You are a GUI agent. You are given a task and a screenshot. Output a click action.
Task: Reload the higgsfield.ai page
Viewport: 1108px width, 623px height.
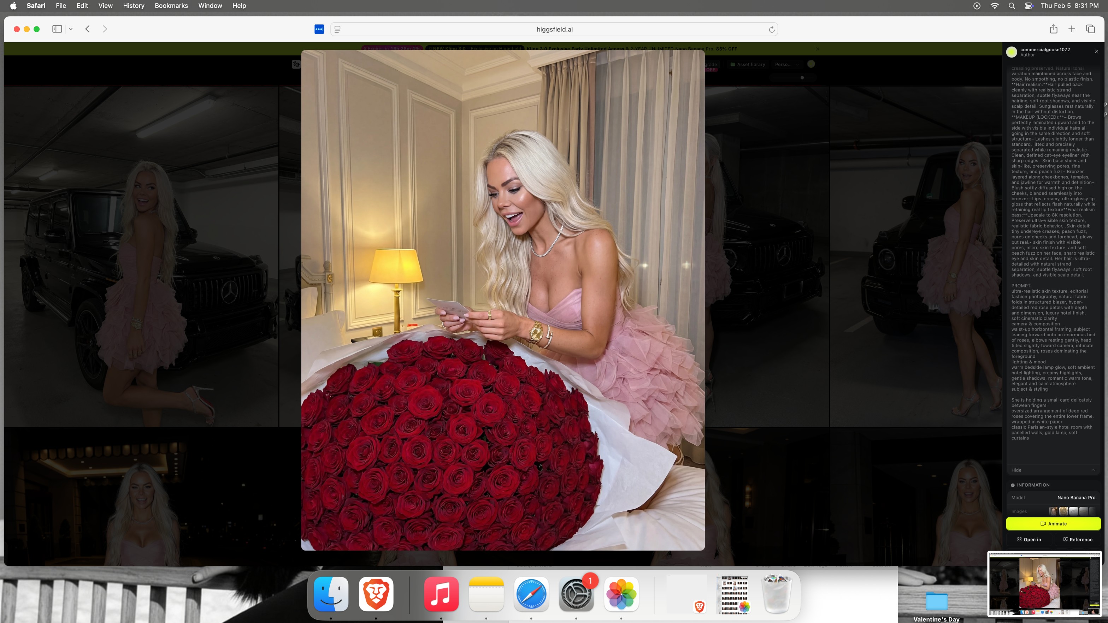(x=772, y=29)
